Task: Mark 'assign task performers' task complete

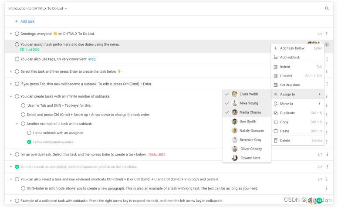Action: [17, 44]
